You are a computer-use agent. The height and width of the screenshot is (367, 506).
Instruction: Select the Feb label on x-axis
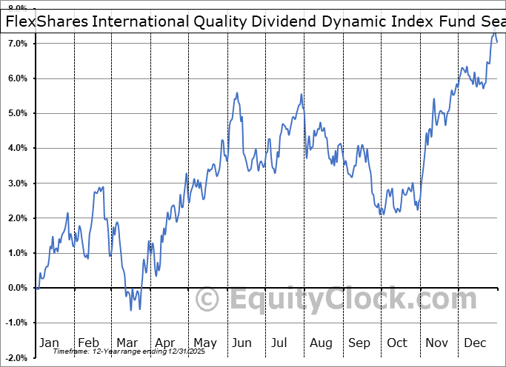tap(88, 343)
